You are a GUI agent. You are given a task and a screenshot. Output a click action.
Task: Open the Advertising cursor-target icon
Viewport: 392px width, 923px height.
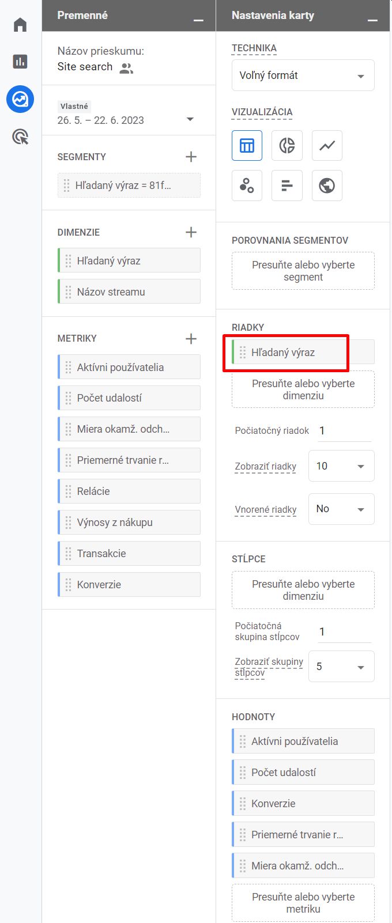coord(20,137)
